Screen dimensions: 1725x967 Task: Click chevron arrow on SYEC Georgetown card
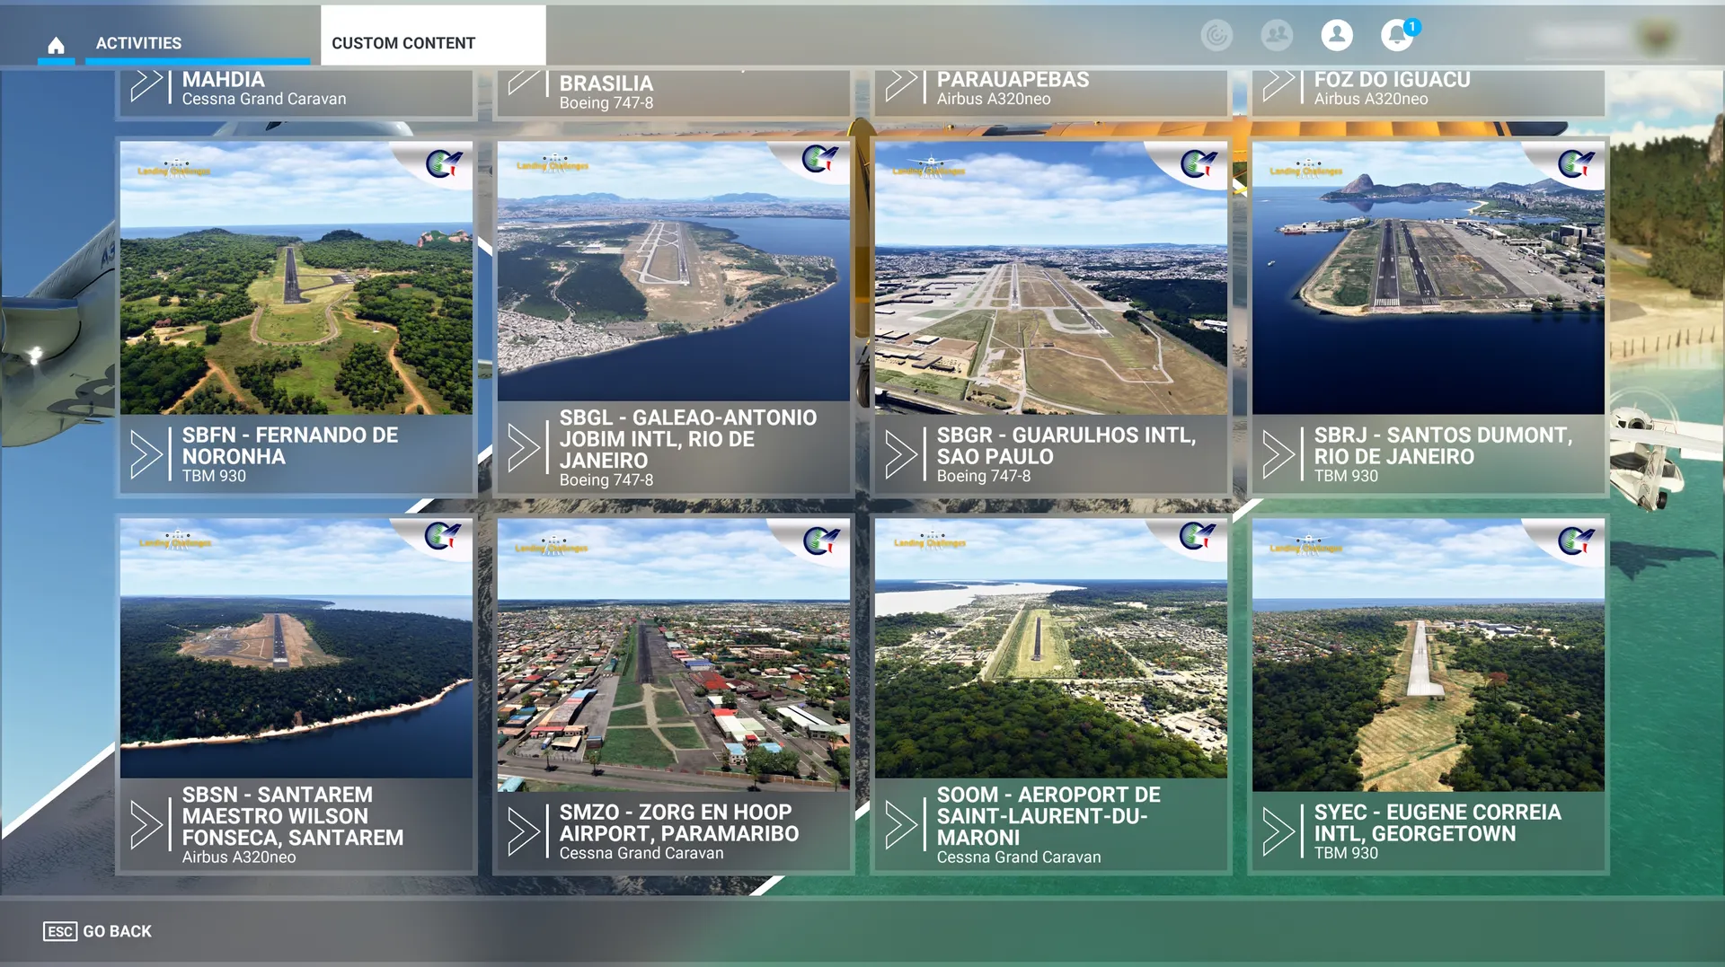(1278, 831)
